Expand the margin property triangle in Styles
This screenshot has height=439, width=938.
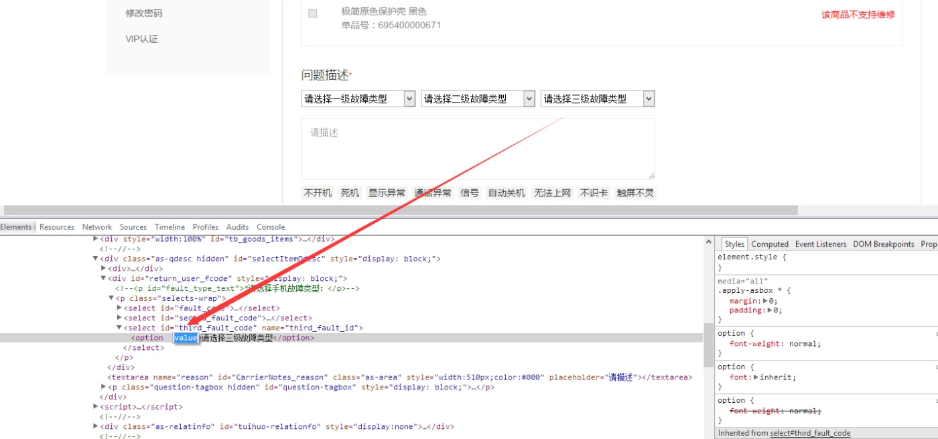click(x=765, y=301)
